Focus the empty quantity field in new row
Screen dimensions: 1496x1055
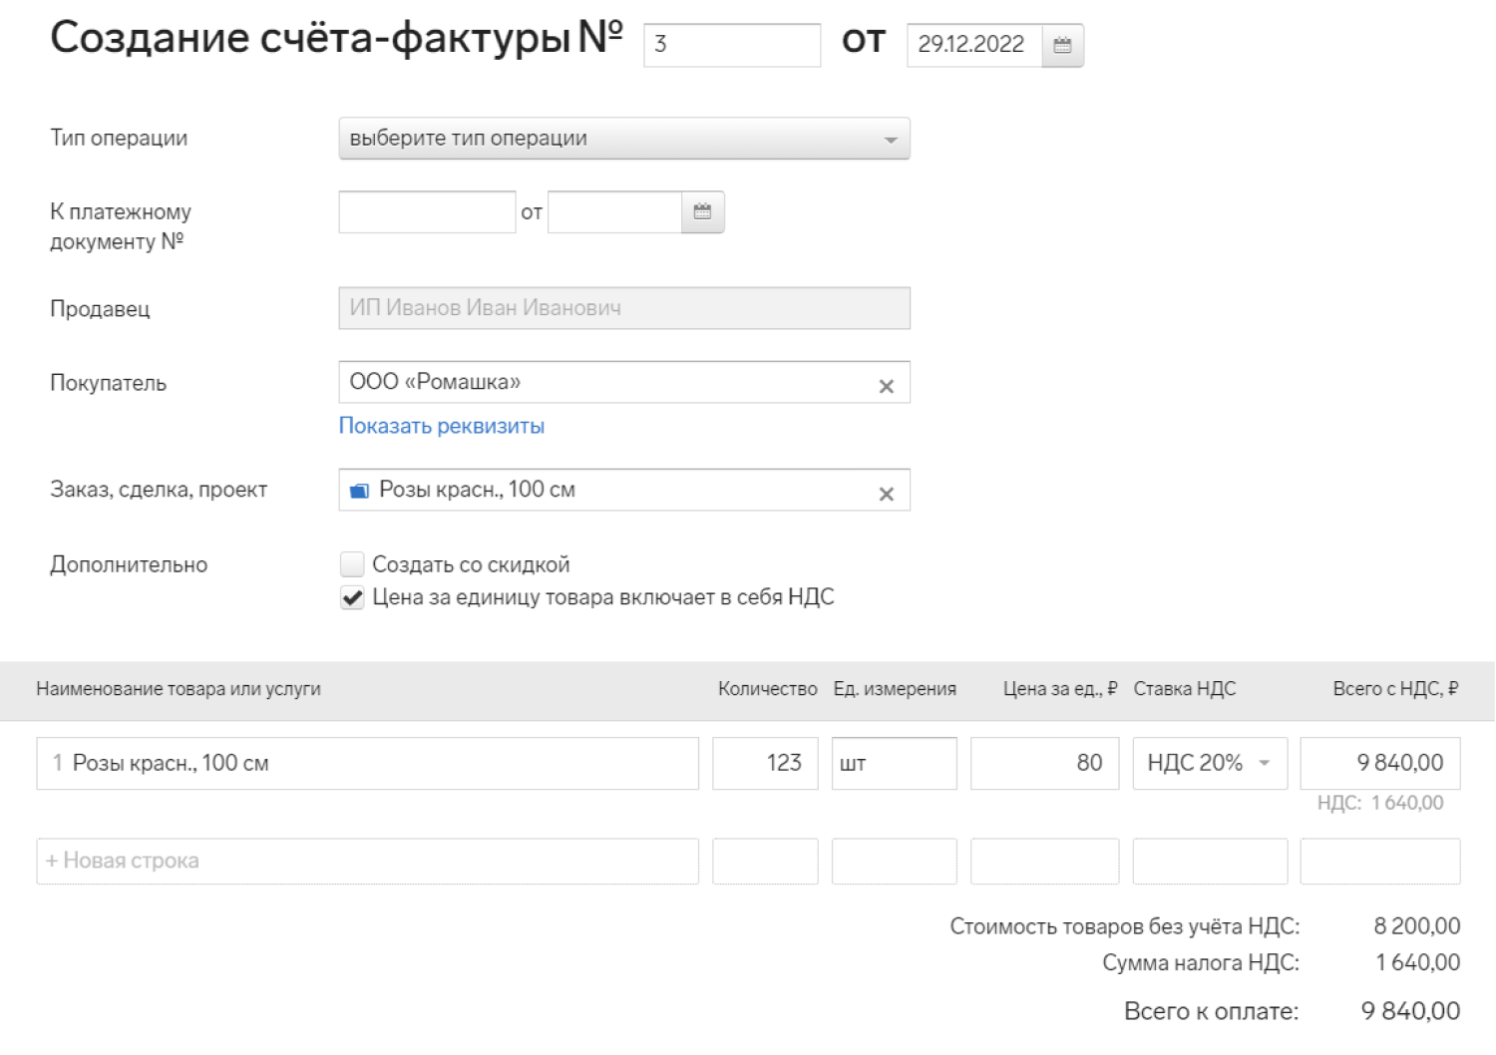(765, 862)
